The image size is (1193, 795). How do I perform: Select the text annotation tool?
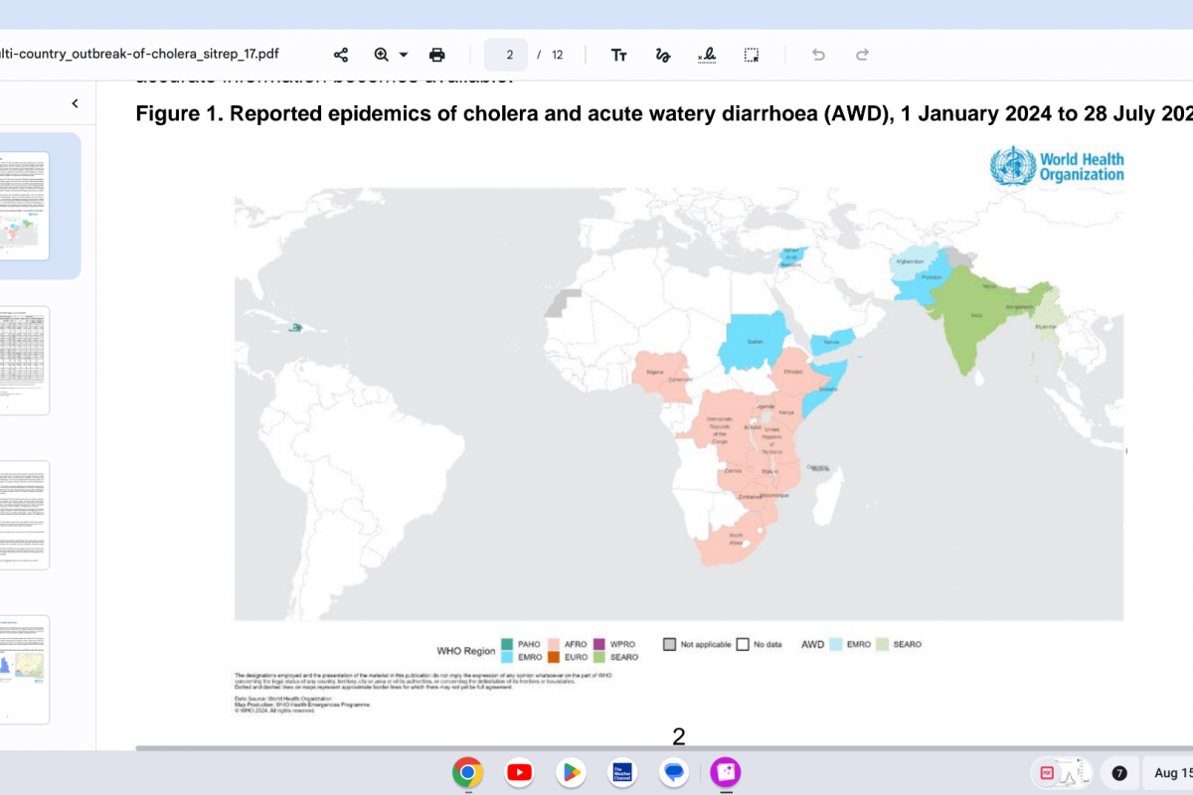click(x=618, y=55)
